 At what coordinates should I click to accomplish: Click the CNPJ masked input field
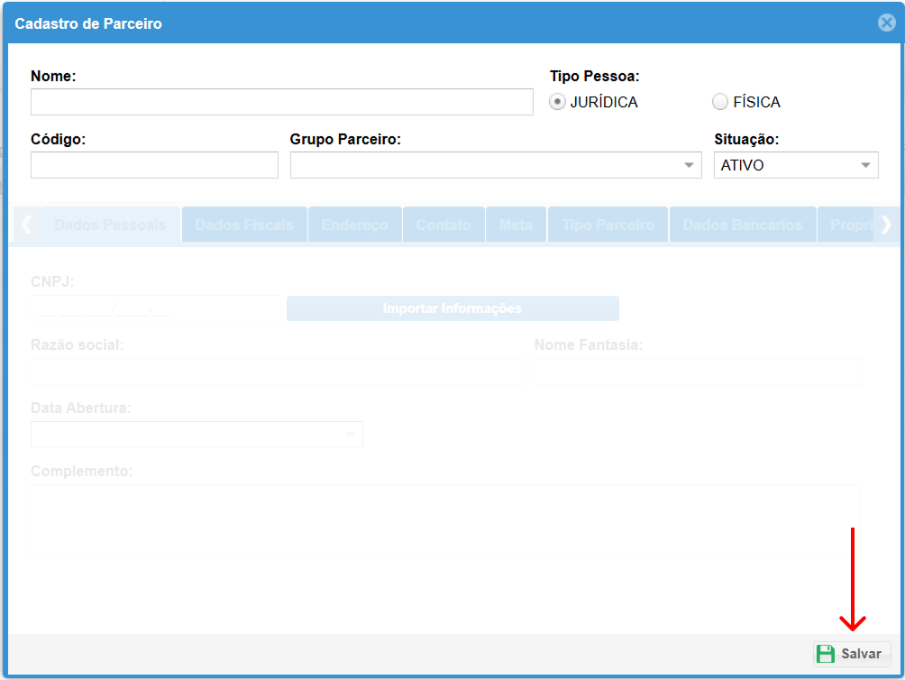(155, 308)
